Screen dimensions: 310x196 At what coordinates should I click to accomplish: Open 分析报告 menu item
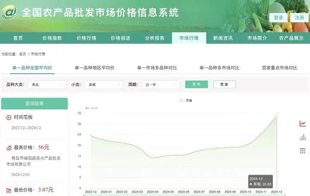pos(155,38)
